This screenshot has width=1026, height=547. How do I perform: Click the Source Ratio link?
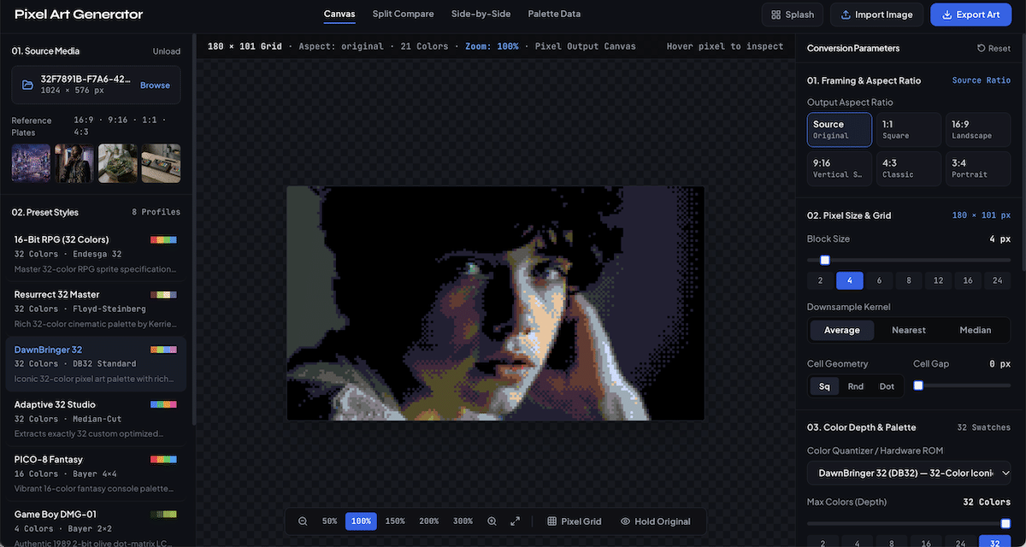point(981,80)
